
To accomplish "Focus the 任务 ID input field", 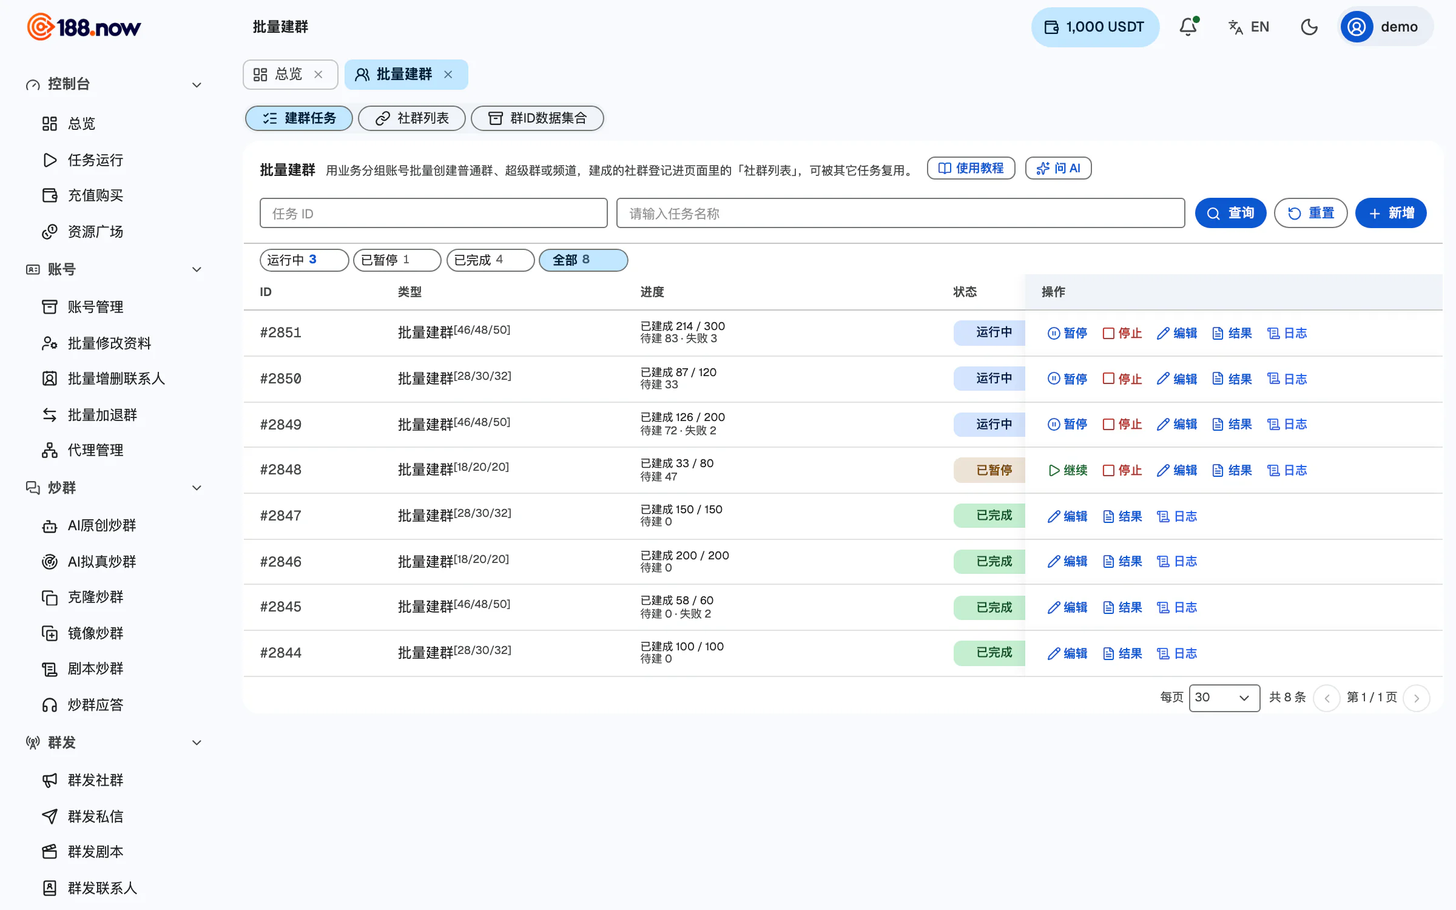I will (x=433, y=213).
